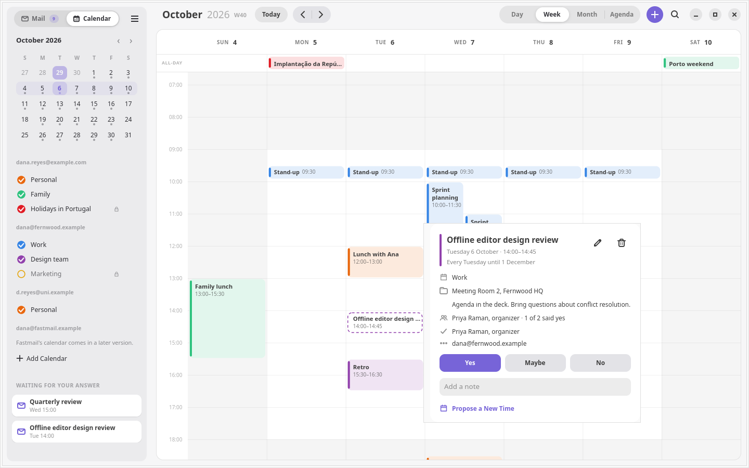
Task: Click the envelope icon on Offline editor card
Action: click(21, 432)
